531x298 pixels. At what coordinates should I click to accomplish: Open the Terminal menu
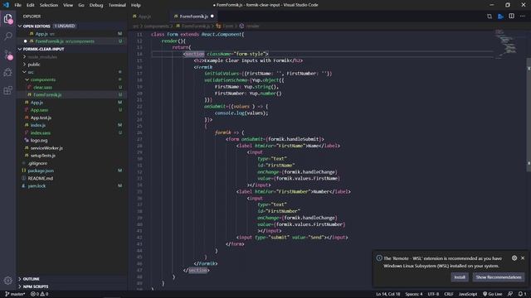pyautogui.click(x=117, y=5)
